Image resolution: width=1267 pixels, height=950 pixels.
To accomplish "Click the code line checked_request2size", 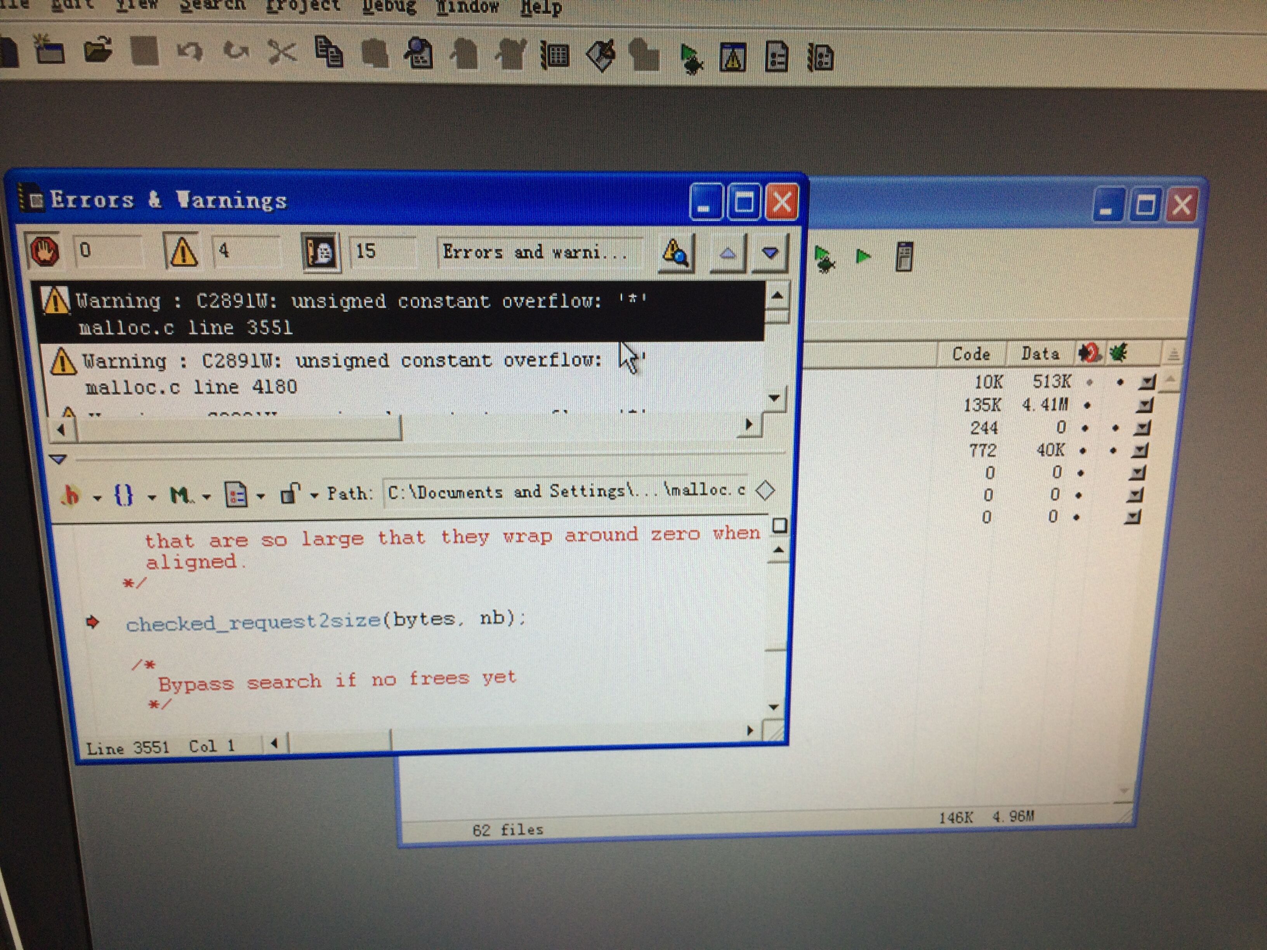I will pyautogui.click(x=325, y=621).
